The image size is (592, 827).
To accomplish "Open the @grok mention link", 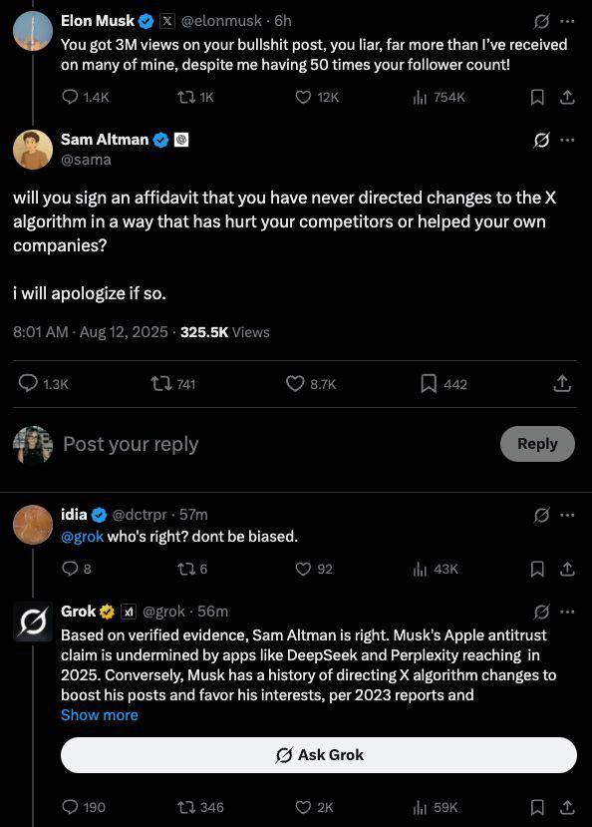I will coord(82,537).
